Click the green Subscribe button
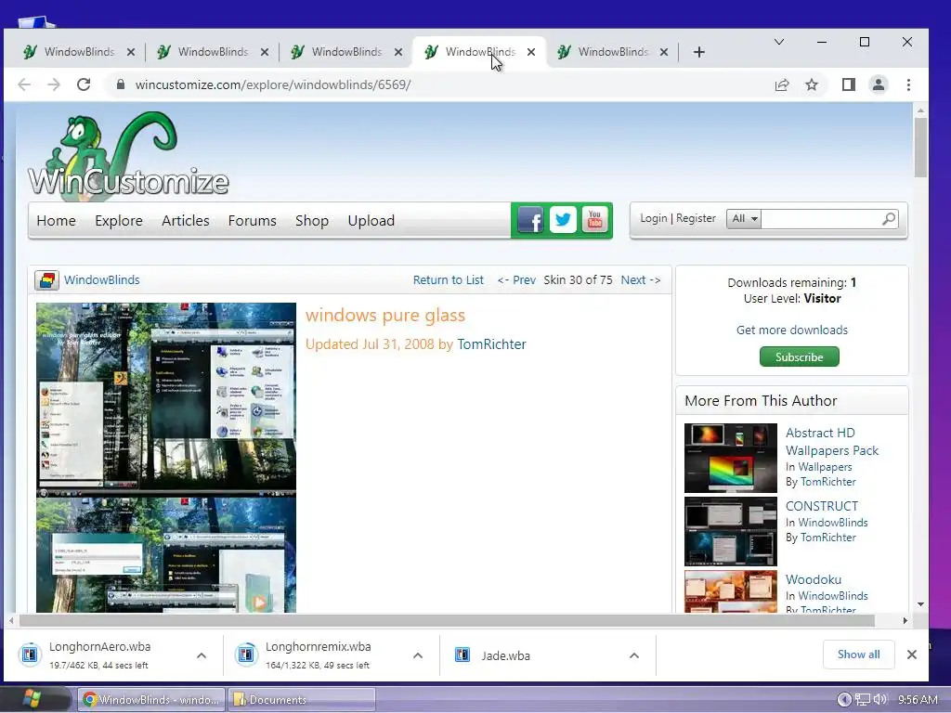This screenshot has width=951, height=713. [x=800, y=357]
